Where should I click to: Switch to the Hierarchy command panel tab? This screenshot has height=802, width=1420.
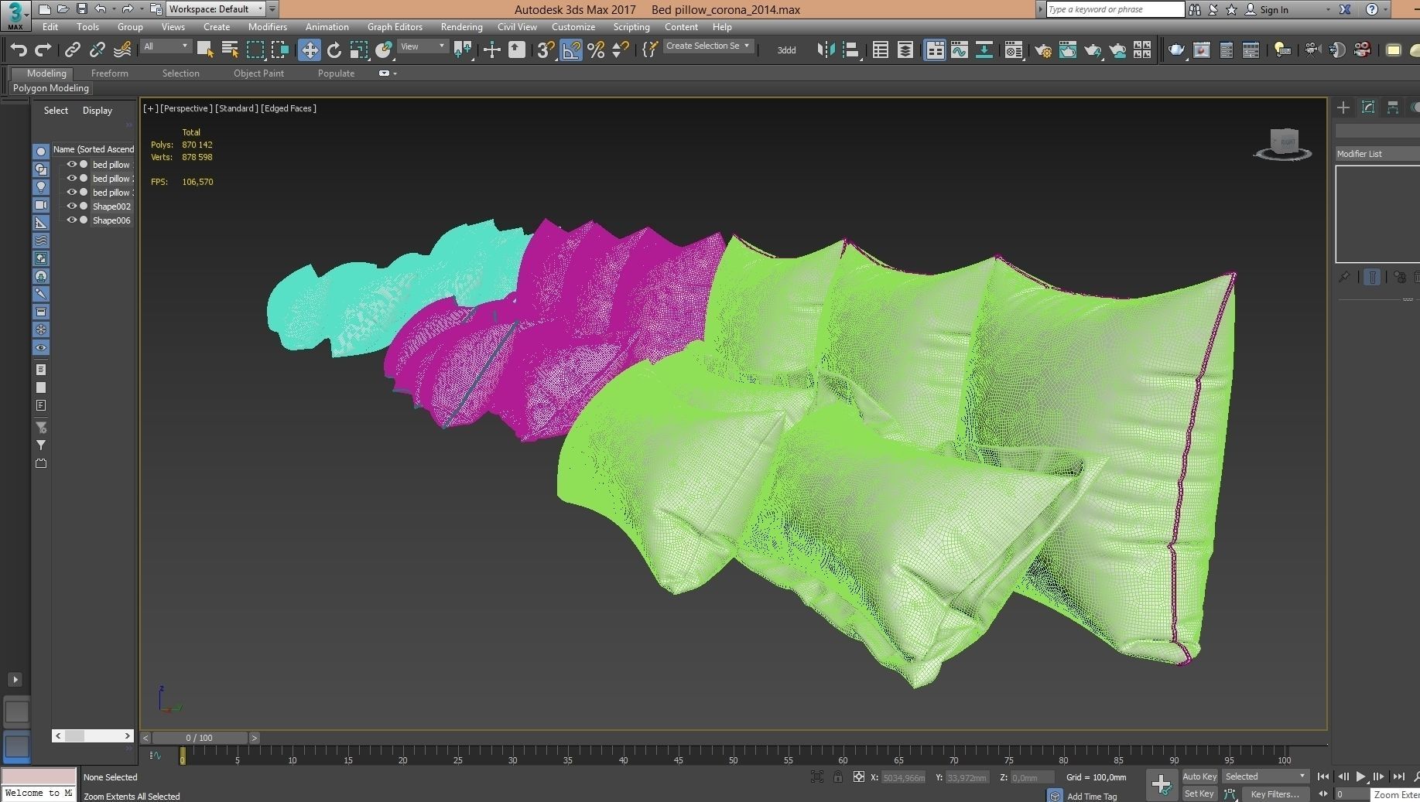(1393, 108)
